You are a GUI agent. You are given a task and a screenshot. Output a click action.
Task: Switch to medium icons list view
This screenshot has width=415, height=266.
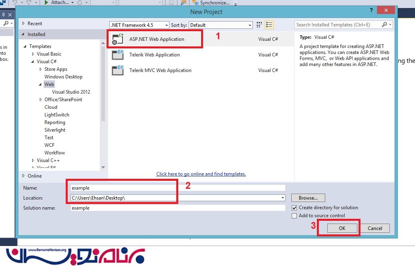pyautogui.click(x=269, y=25)
